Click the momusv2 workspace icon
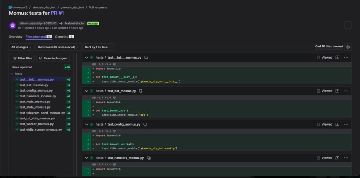This screenshot has height=178, width=360. pos(10,8)
